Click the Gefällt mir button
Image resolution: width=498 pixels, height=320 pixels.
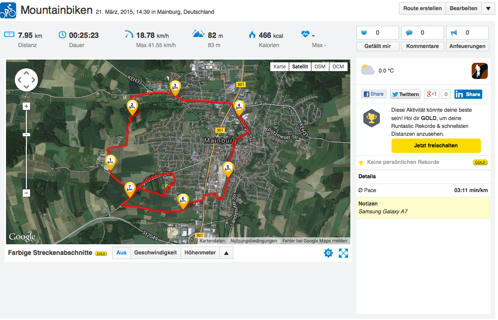point(377,46)
